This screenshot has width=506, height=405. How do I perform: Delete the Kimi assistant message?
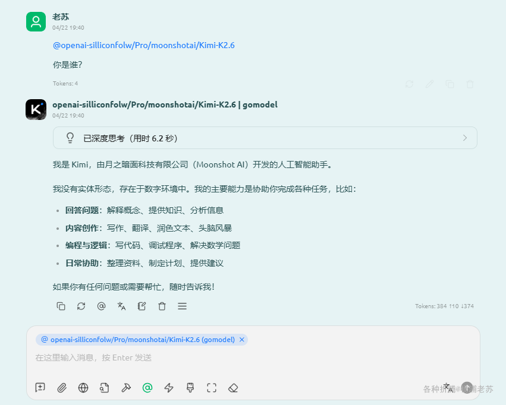click(x=162, y=306)
